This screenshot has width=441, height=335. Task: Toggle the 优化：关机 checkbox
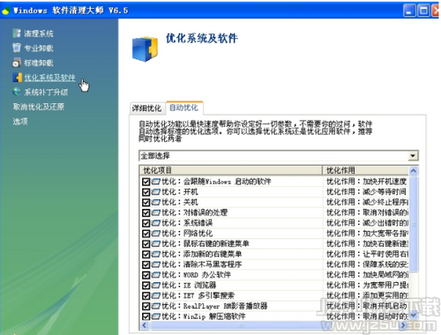coord(146,202)
